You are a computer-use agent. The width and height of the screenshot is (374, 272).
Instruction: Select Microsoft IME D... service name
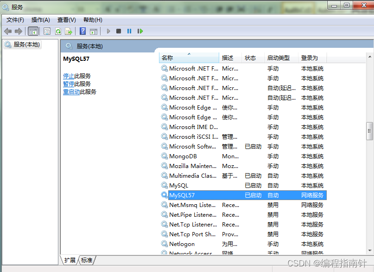(193, 127)
